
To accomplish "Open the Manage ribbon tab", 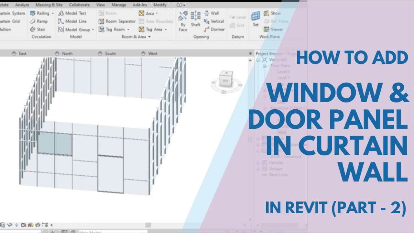I will click(119, 5).
